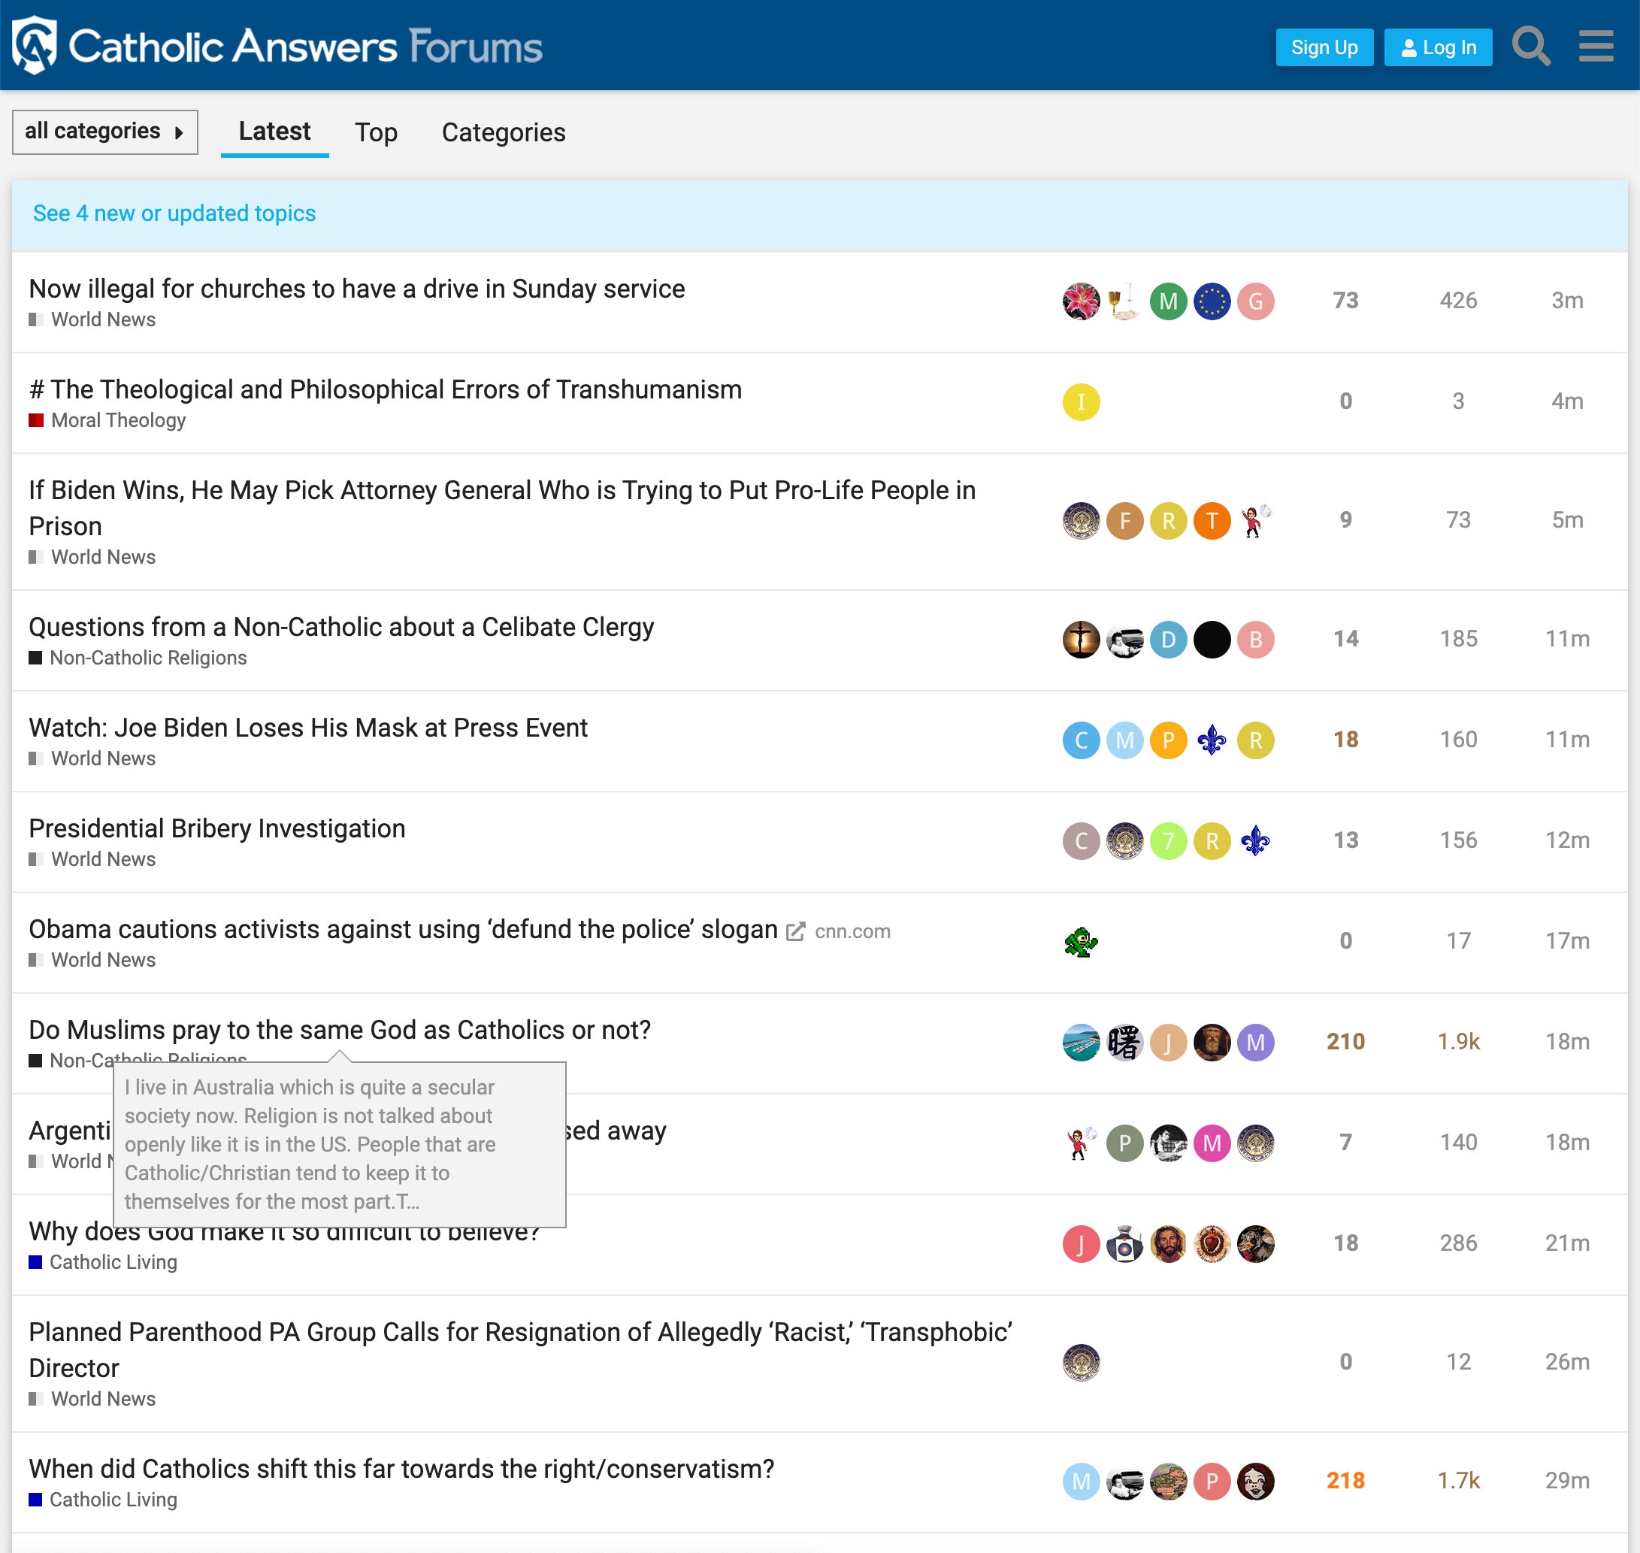Click the black color square beside Non-Catholic Religions on Celibate Clergy
The height and width of the screenshot is (1553, 1640).
pyautogui.click(x=35, y=658)
